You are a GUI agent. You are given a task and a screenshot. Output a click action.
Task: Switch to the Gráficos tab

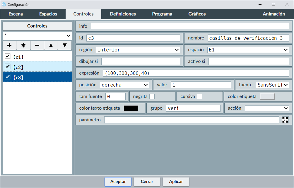tap(197, 14)
